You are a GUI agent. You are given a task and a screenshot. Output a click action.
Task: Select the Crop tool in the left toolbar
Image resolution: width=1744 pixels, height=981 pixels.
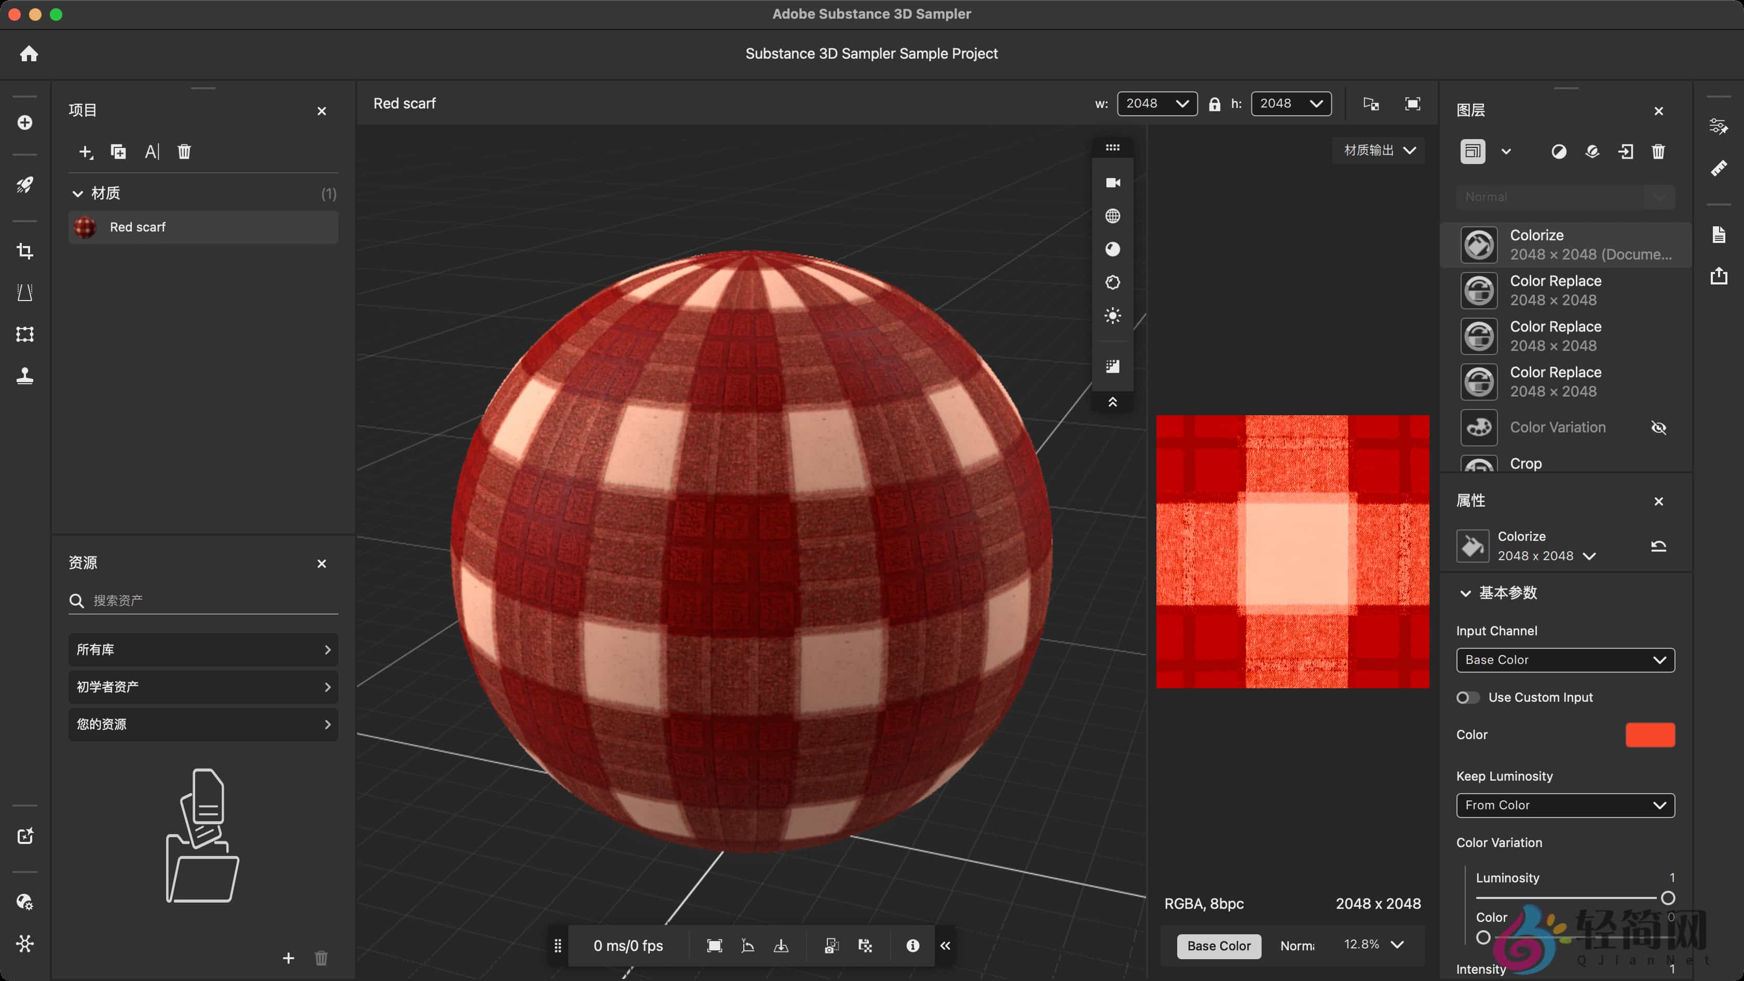[25, 251]
